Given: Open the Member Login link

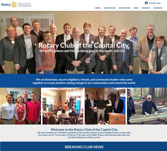Looking at the screenshot, I should coord(155,3).
